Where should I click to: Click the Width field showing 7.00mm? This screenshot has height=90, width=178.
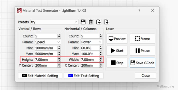[x=90, y=59]
